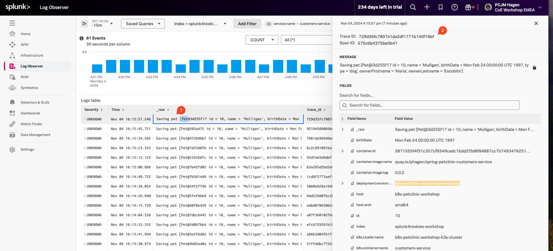Click the plus create icon in header
This screenshot has height=251, width=553.
click(427, 7)
